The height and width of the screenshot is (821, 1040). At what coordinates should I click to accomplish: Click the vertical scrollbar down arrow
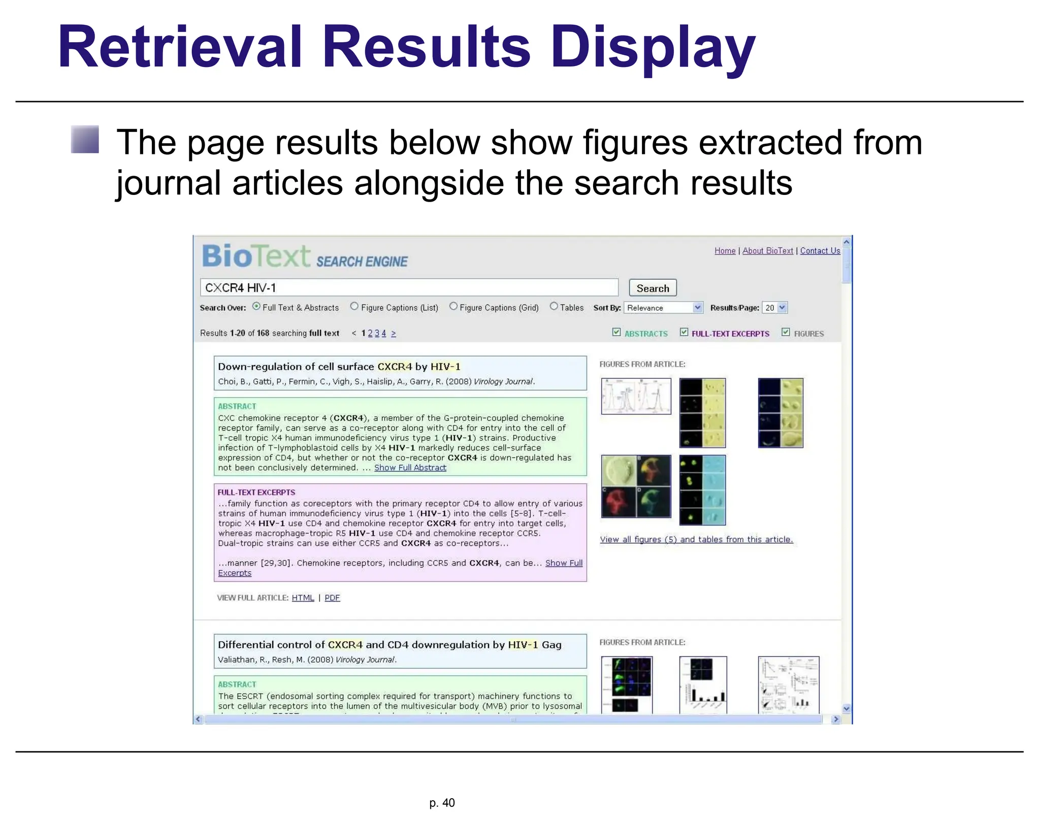[846, 708]
